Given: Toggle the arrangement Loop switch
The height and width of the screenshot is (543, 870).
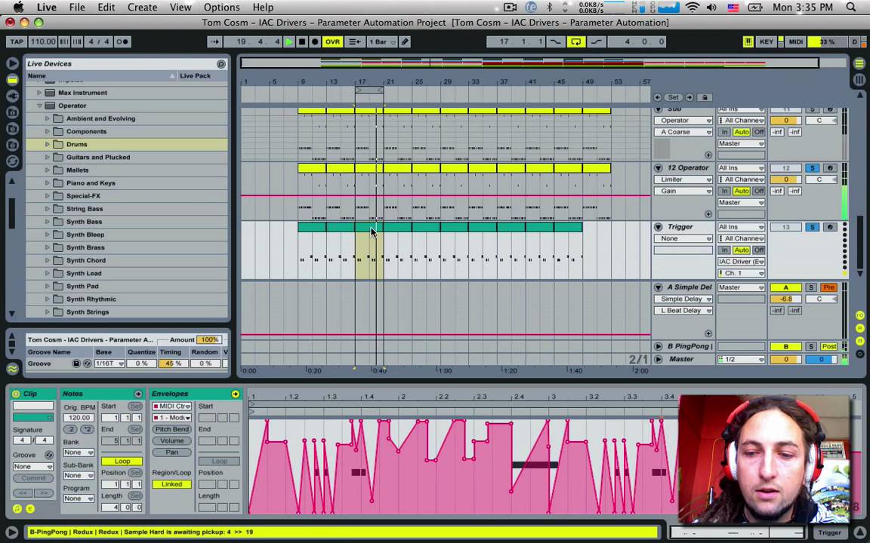Looking at the screenshot, I should tap(576, 41).
